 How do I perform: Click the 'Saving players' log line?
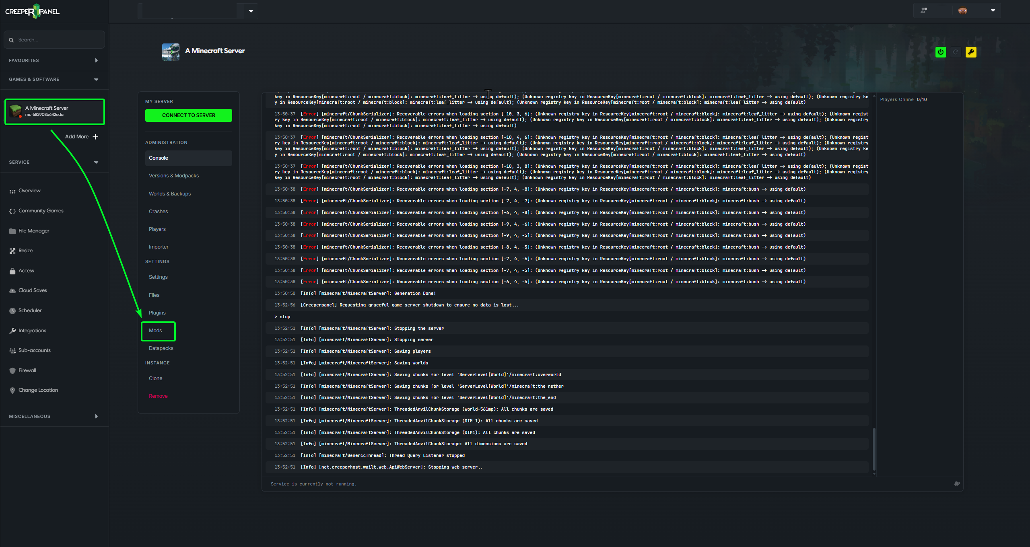click(x=567, y=352)
